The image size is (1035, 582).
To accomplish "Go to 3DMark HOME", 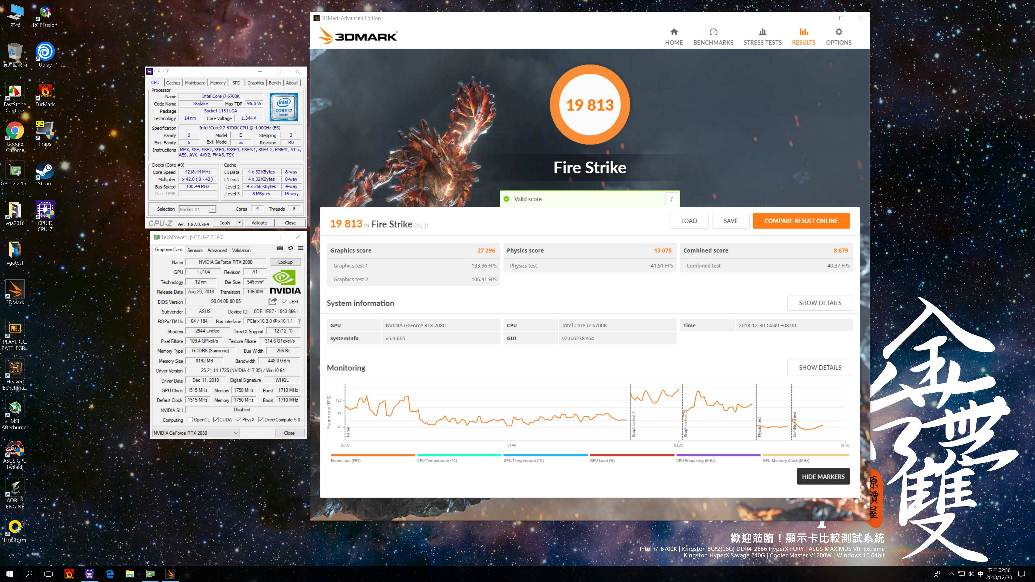I will click(674, 37).
